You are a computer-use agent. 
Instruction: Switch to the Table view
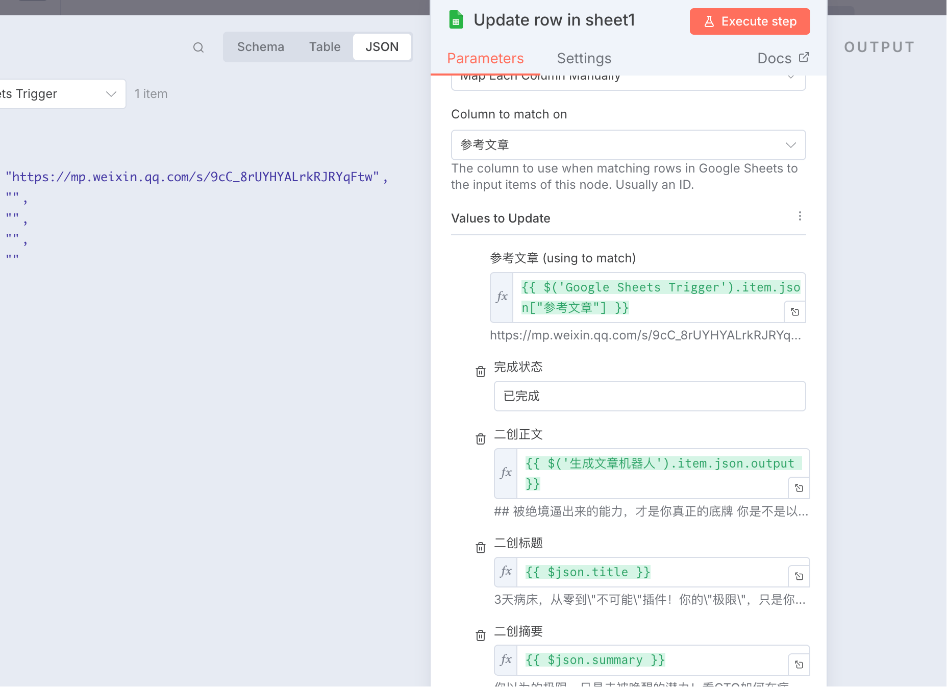(325, 47)
